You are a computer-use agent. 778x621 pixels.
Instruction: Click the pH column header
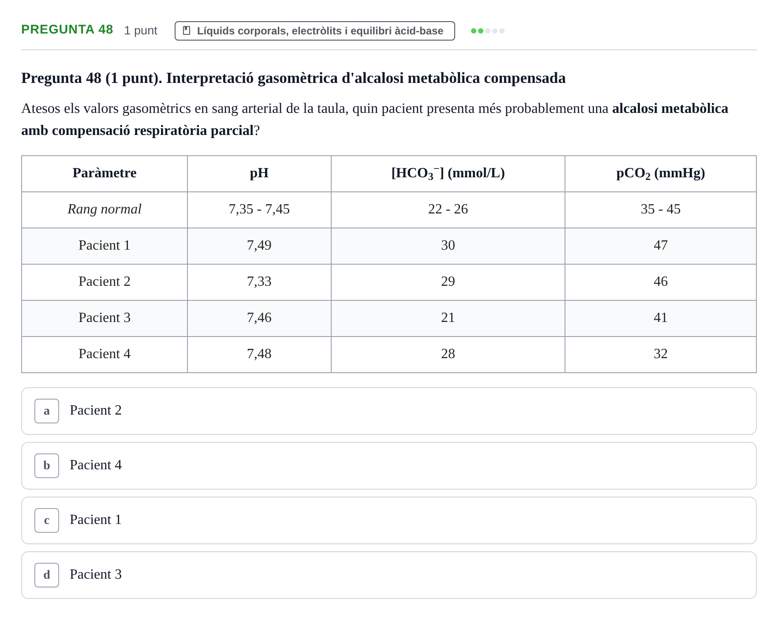click(x=259, y=173)
